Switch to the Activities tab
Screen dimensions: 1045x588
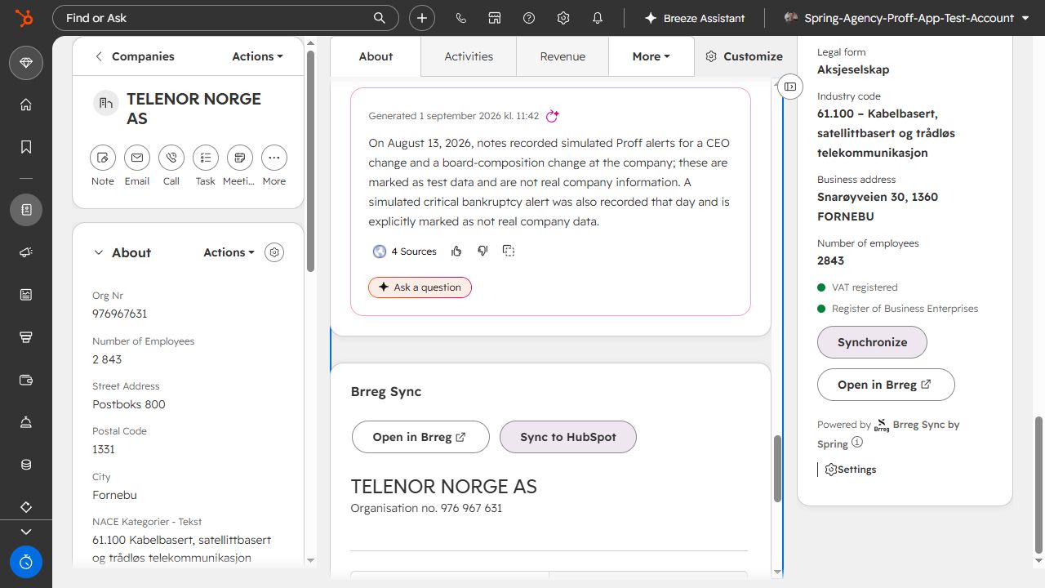click(x=469, y=56)
